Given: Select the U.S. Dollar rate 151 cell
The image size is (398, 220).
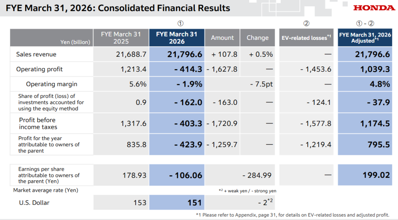Looking at the screenshot, I should click(x=177, y=203).
